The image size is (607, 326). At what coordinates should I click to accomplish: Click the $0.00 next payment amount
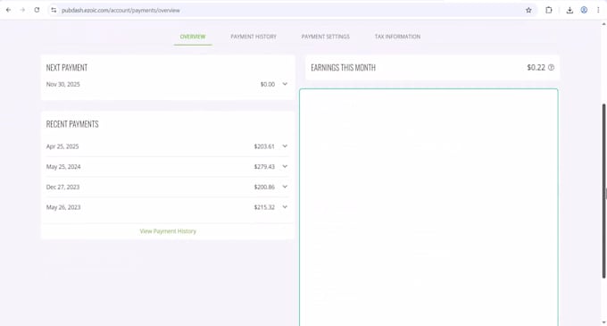pyautogui.click(x=268, y=84)
